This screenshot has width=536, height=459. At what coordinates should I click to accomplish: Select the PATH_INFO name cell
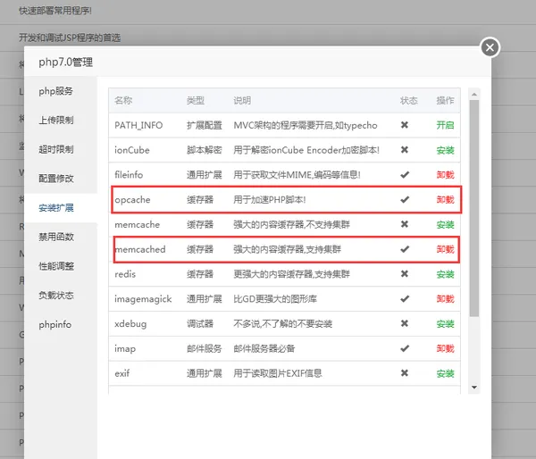pyautogui.click(x=138, y=125)
